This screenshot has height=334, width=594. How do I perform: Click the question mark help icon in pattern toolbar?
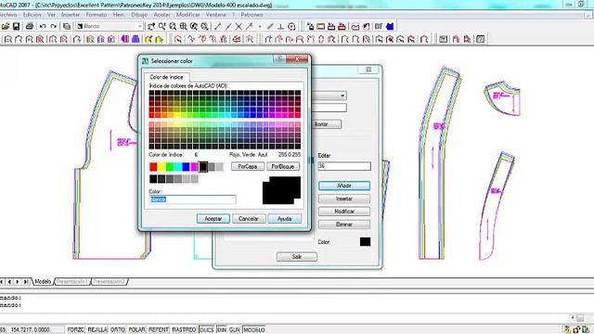pos(481,39)
